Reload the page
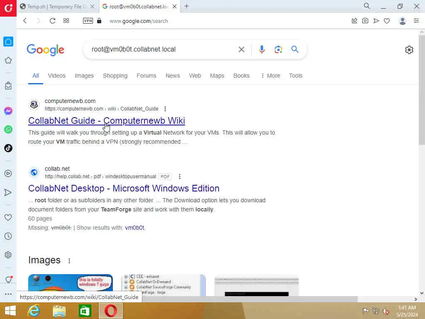This screenshot has height=319, width=425. 52,21
